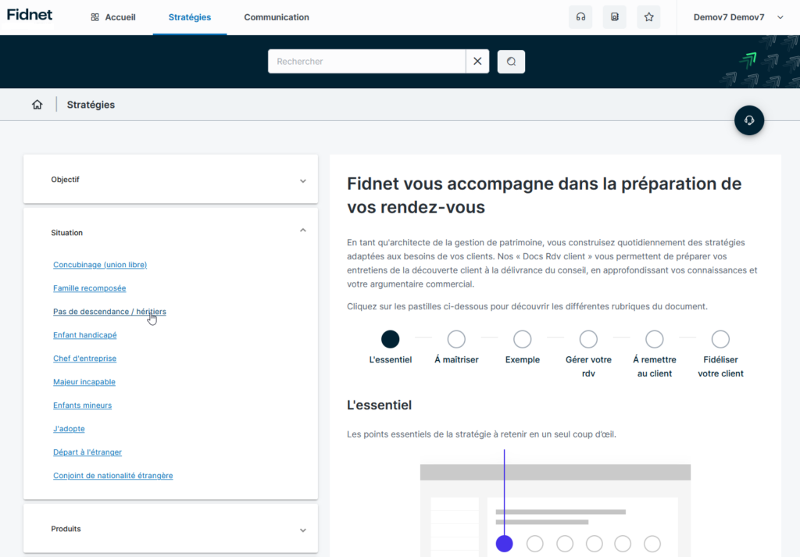800x557 pixels.
Task: Click the Fidnet logo
Action: click(x=30, y=15)
